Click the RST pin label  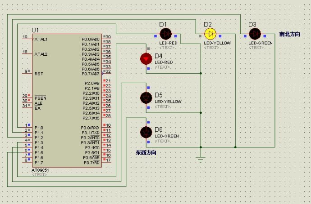(x=39, y=74)
